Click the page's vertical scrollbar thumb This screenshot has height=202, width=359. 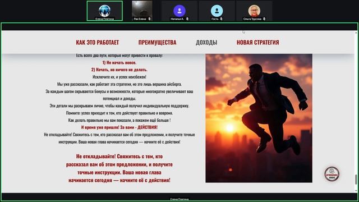(356, 179)
